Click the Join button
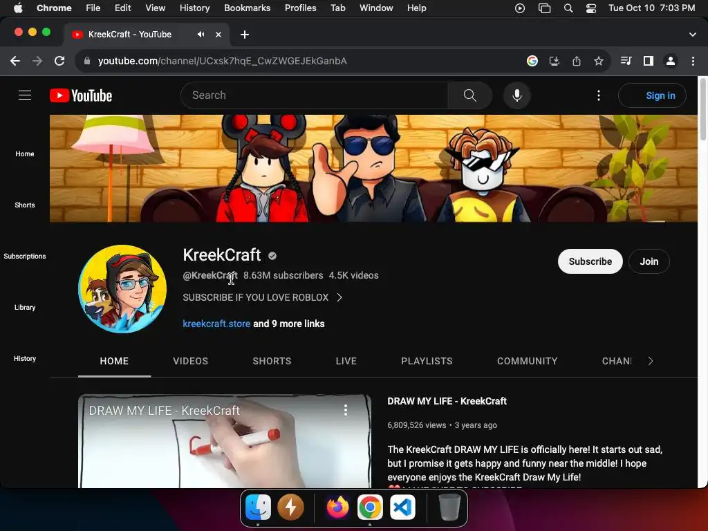The width and height of the screenshot is (708, 531). tap(649, 261)
